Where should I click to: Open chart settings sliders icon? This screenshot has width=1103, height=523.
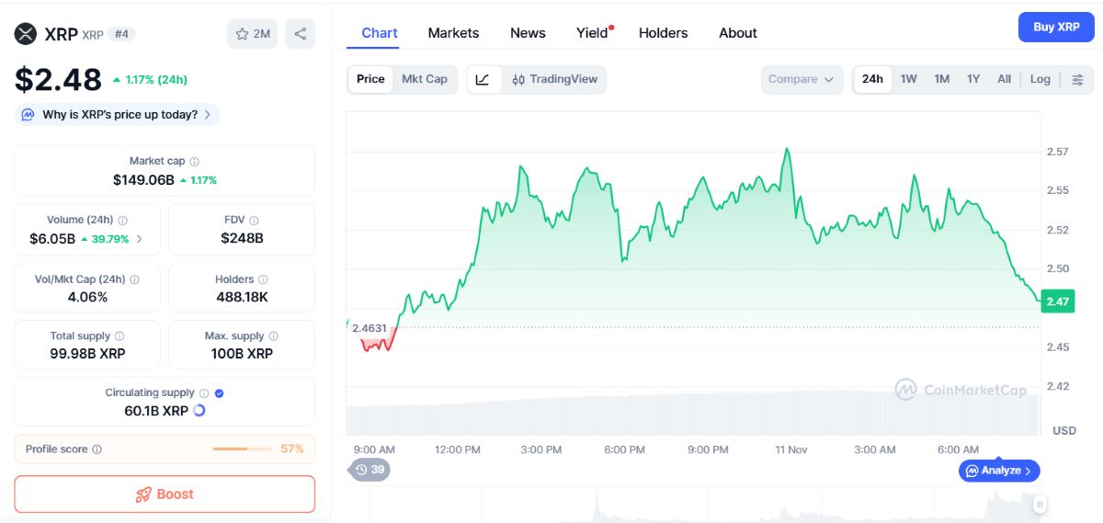pyautogui.click(x=1077, y=79)
